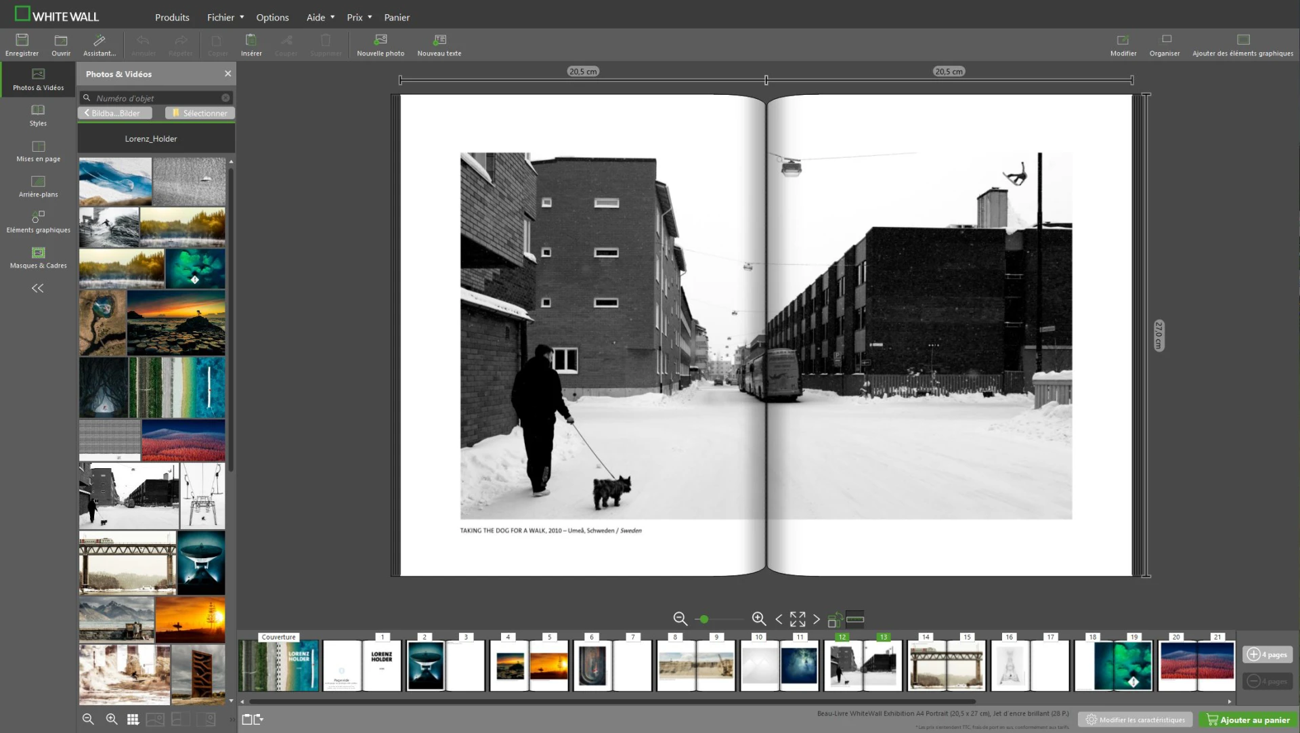Open the Panier menu item
1300x733 pixels.
(396, 18)
